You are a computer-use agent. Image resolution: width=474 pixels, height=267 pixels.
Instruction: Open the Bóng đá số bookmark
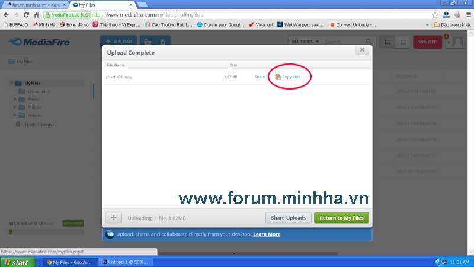point(74,24)
